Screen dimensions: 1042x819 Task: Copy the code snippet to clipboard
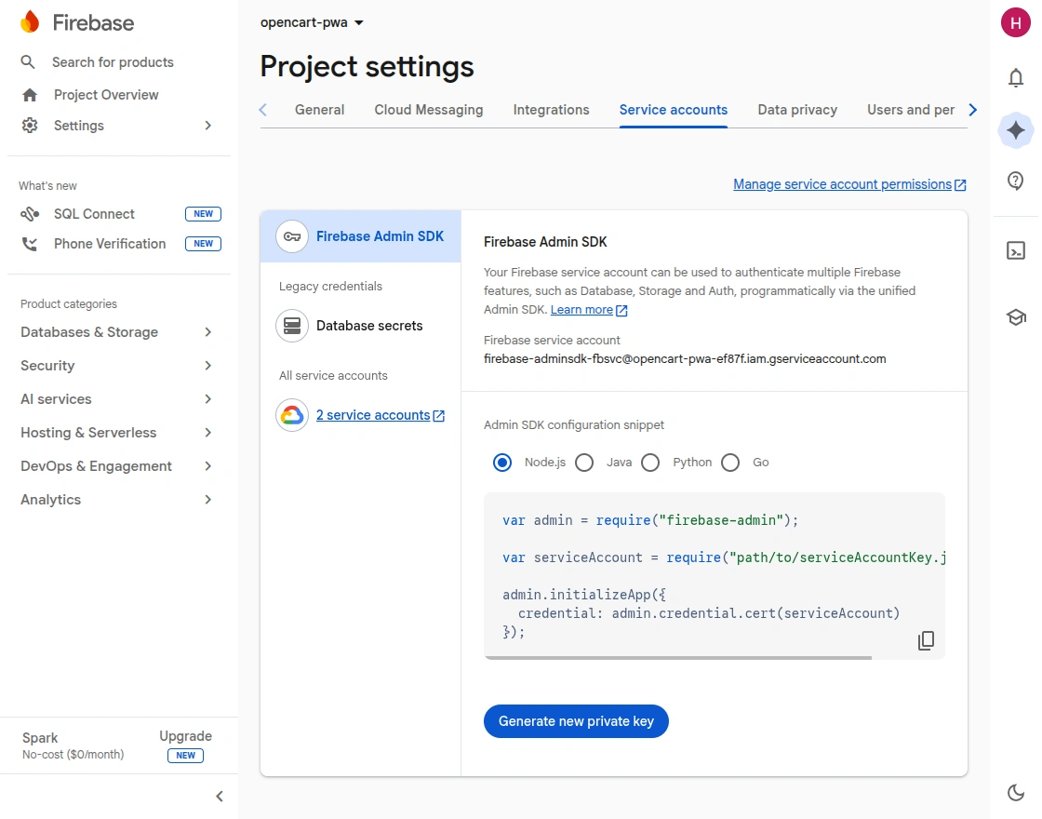pos(926,640)
